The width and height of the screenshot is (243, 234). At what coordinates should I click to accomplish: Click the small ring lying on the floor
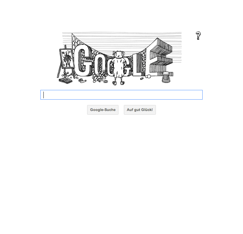pyautogui.click(x=105, y=82)
